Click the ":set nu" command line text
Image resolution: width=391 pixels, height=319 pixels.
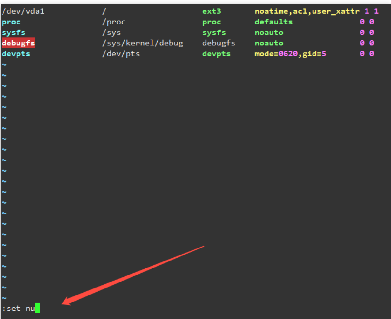point(18,308)
